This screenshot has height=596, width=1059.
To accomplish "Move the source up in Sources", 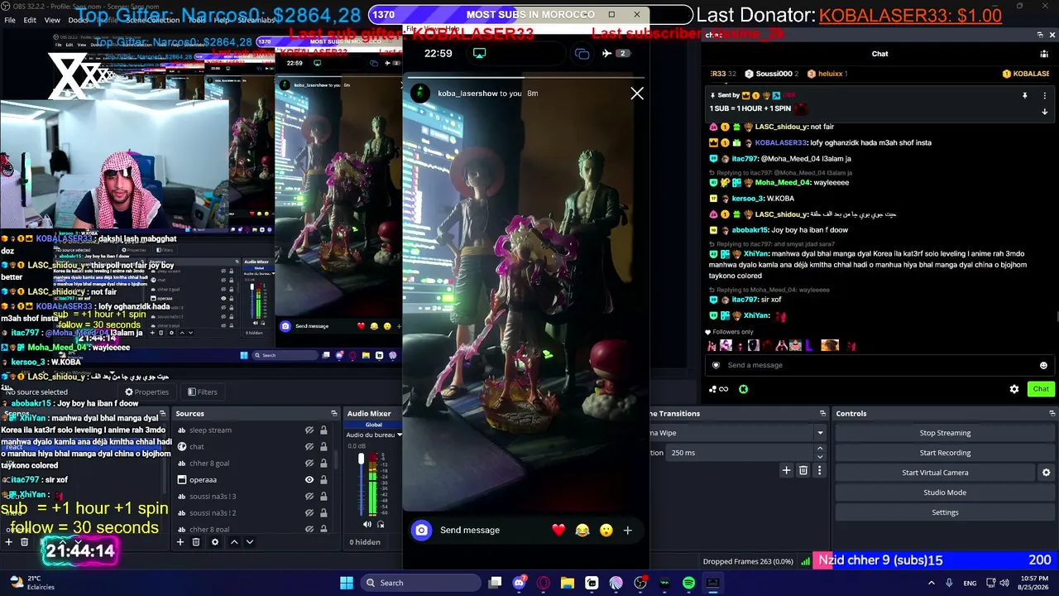I will (234, 542).
